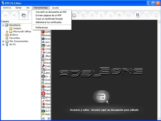Click the FileZ red icon in file list
The height and width of the screenshot is (121, 161).
pos(43,94)
